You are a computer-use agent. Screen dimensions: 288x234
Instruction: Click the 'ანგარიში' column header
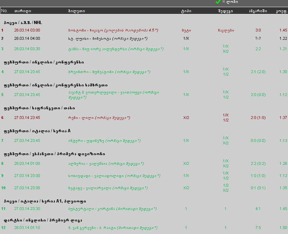(258, 11)
